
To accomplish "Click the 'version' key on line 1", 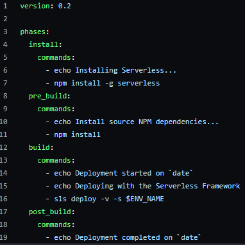I will 35,6.
